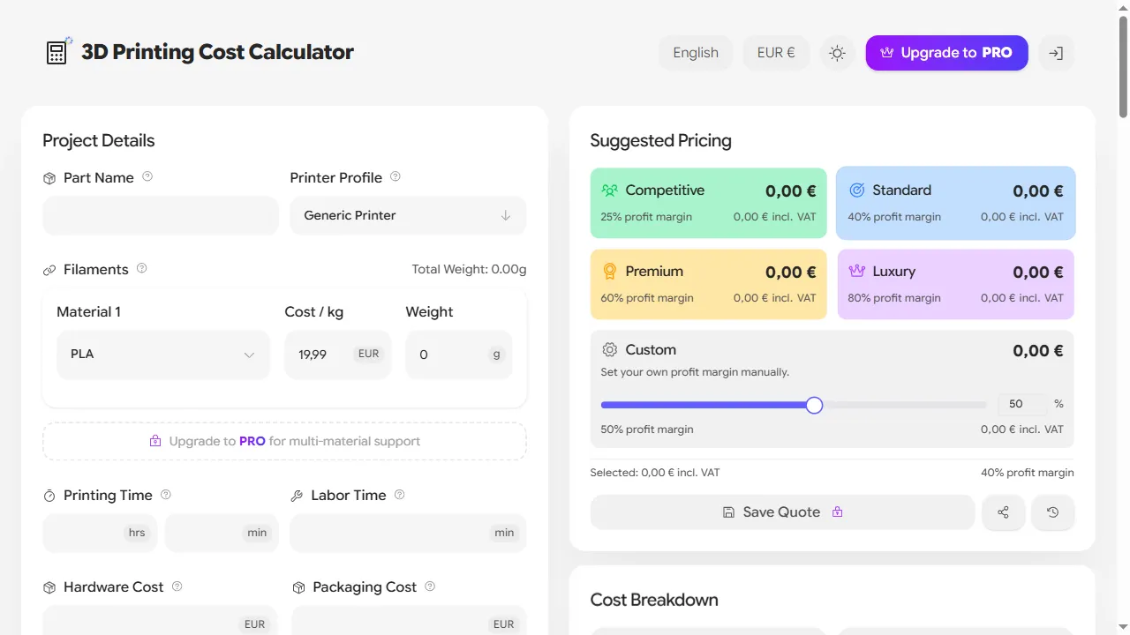Click the Upgrade to PRO button
Viewport: 1130px width, 635px height.
946,53
